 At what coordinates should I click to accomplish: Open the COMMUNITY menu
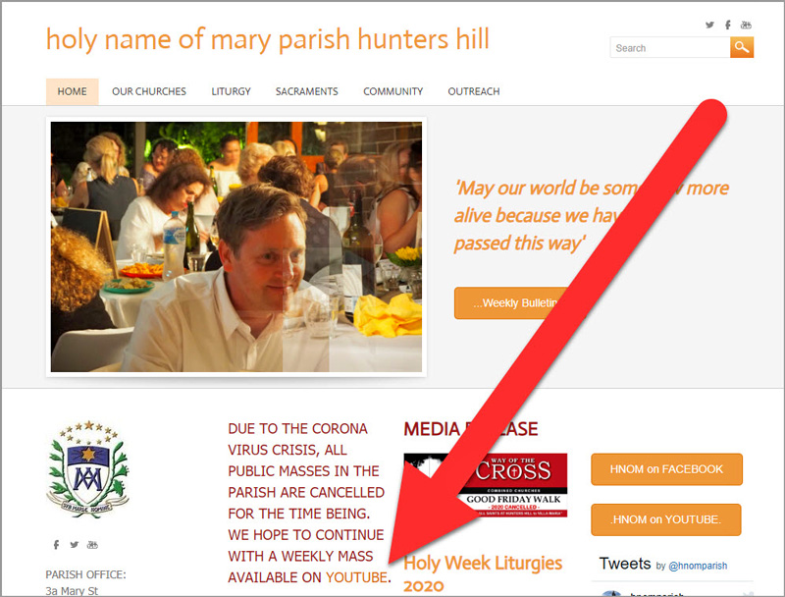point(393,91)
